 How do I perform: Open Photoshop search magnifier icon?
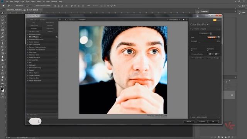[239, 6]
